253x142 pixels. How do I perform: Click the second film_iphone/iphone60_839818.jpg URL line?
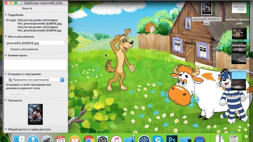[40, 30]
